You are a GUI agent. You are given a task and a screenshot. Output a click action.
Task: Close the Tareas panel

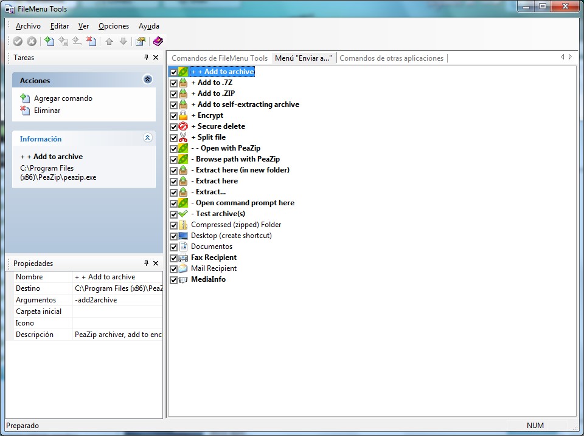click(x=156, y=57)
